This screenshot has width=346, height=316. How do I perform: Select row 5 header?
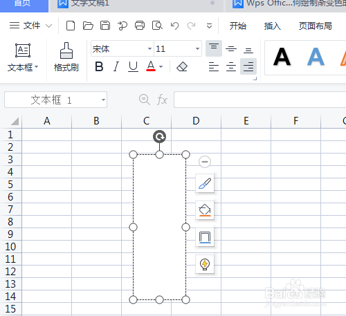pos(10,185)
